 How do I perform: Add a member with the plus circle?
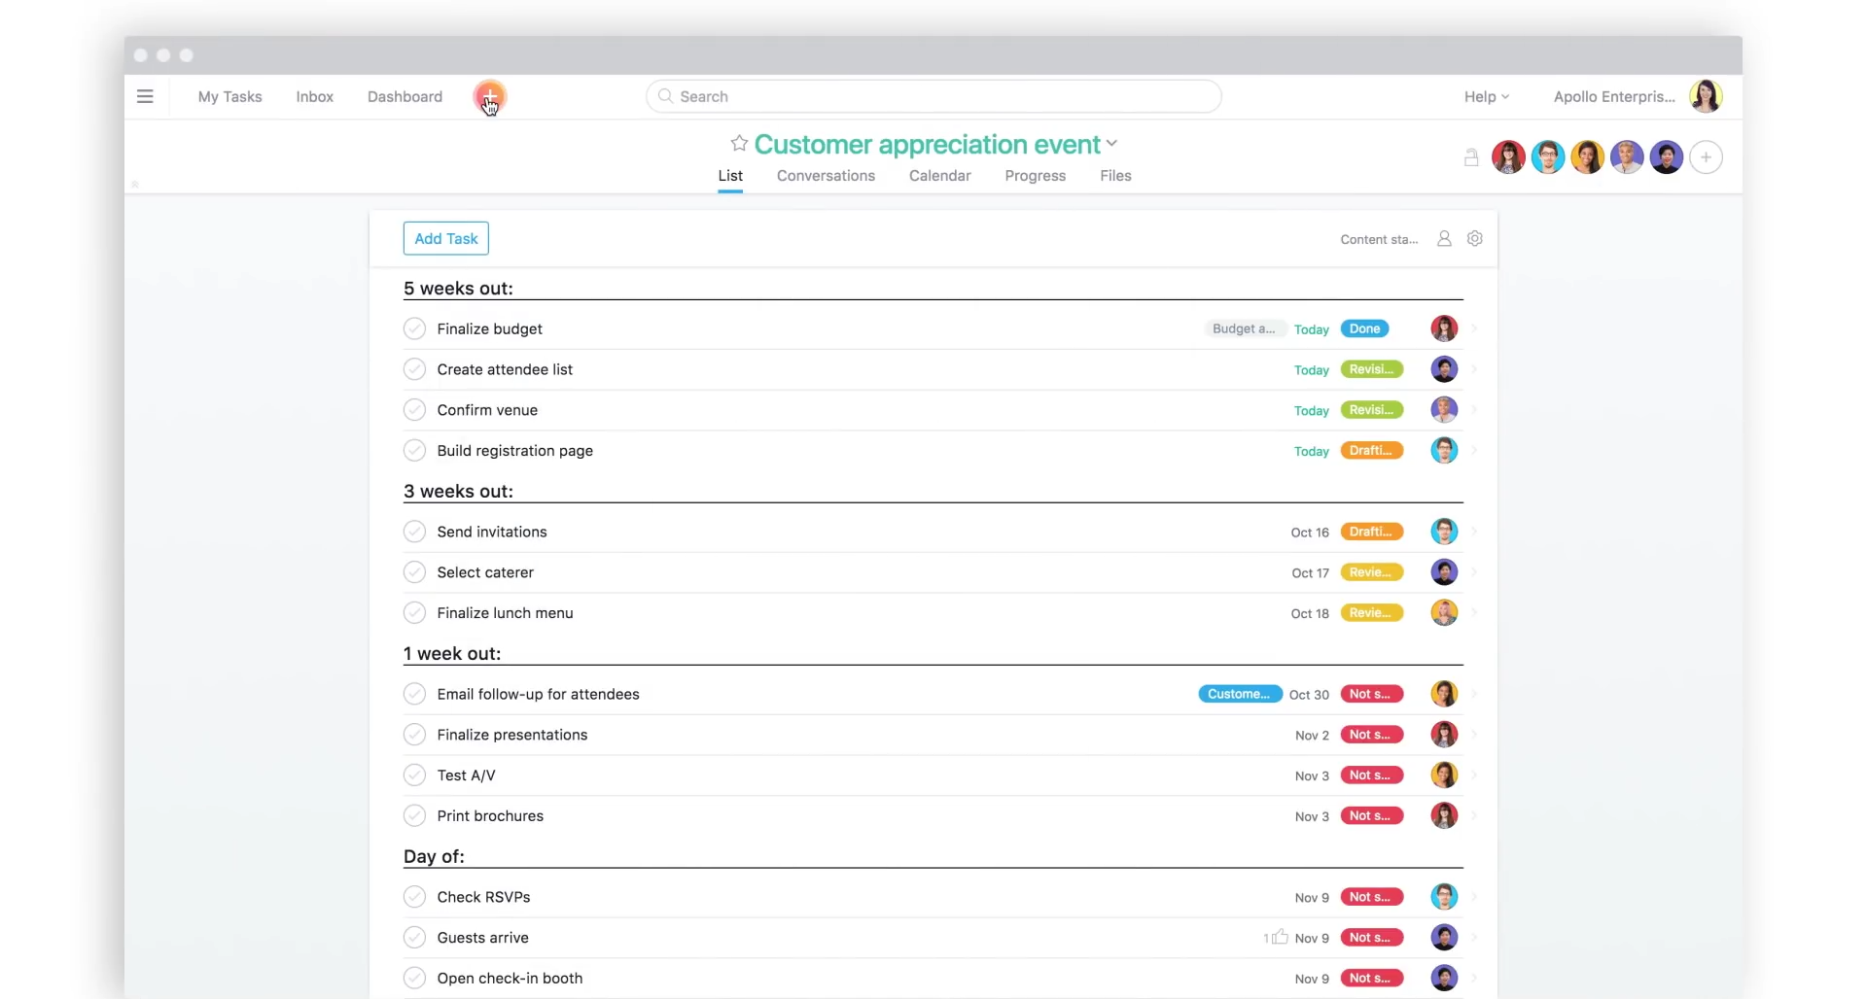(x=1706, y=157)
